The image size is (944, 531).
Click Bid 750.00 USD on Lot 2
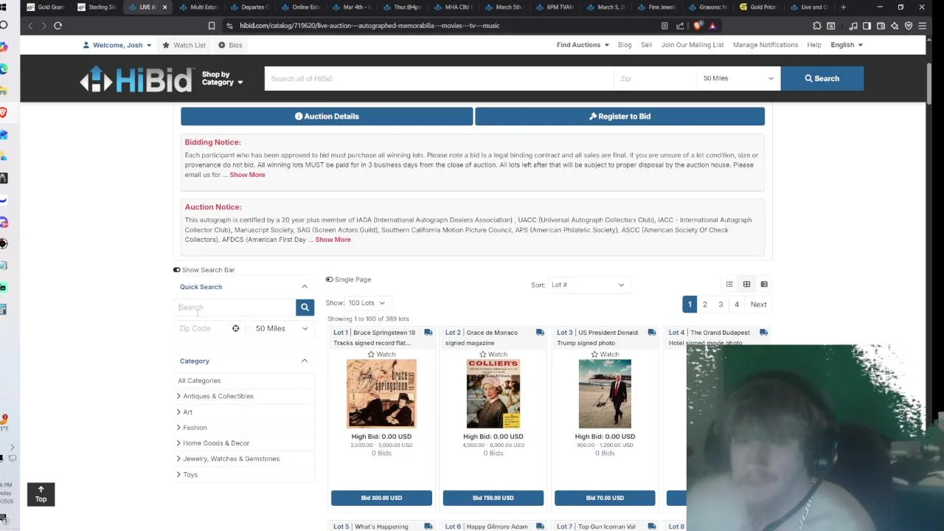493,498
